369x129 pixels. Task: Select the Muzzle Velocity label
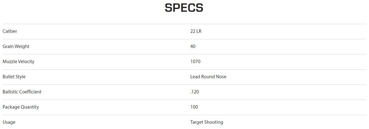18,62
